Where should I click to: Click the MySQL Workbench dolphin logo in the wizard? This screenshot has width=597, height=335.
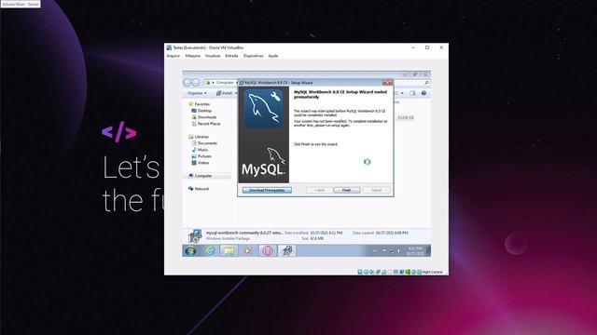point(263,108)
